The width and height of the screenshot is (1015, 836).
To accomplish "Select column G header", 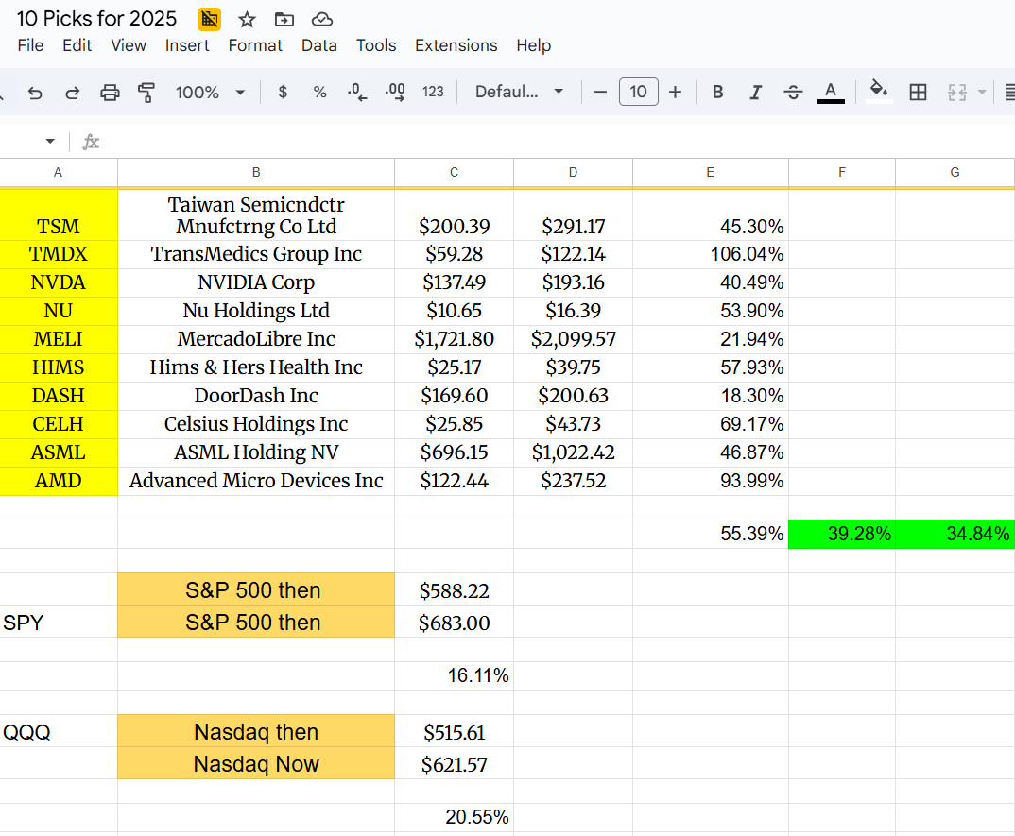I will tap(955, 172).
